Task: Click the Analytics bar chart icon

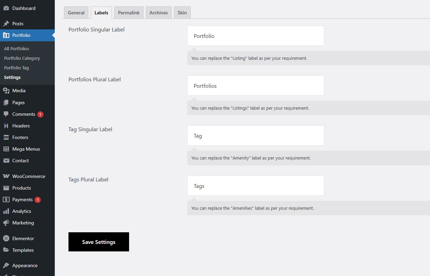Action: [x=6, y=211]
